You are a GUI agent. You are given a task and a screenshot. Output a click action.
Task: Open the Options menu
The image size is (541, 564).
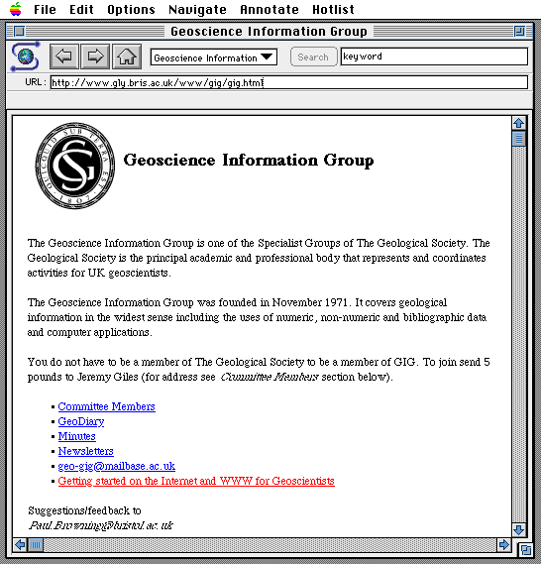(131, 9)
